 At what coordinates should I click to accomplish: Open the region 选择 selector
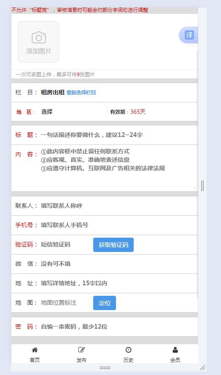(47, 112)
